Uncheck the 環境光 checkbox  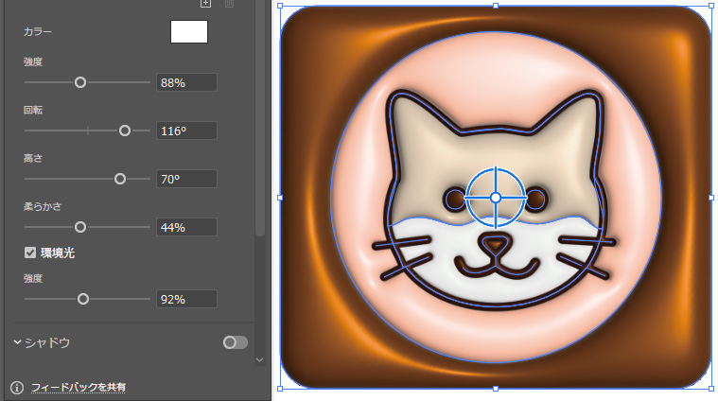tap(30, 253)
